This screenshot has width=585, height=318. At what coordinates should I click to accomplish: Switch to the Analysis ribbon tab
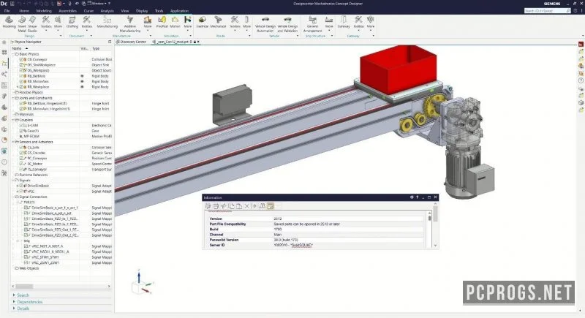click(107, 11)
